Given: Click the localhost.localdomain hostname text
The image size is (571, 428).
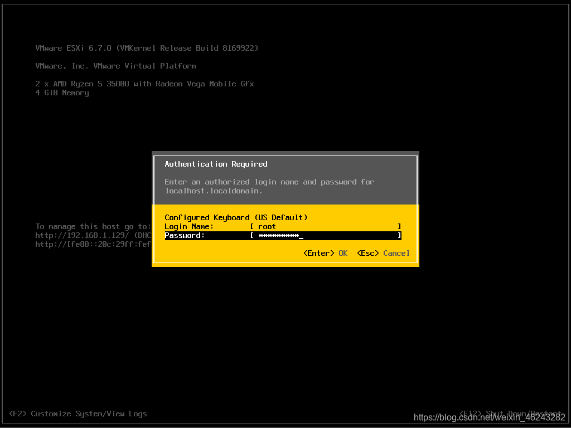Looking at the screenshot, I should (x=214, y=191).
